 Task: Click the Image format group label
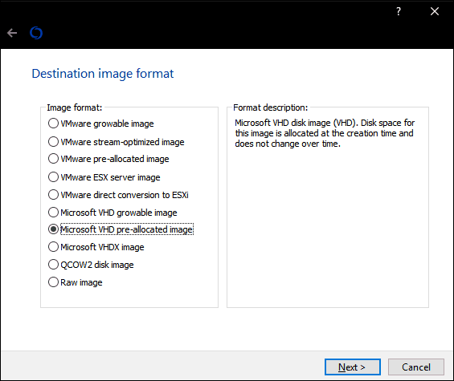(x=75, y=107)
